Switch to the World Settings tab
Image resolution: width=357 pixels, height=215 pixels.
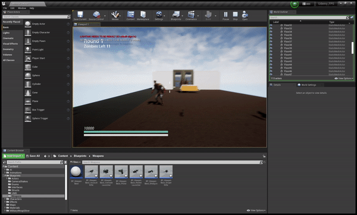click(x=308, y=85)
